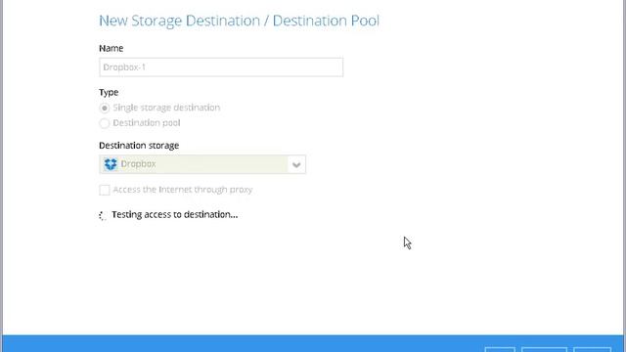Select Single storage destination radio button
Image resolution: width=626 pixels, height=352 pixels.
coord(105,108)
